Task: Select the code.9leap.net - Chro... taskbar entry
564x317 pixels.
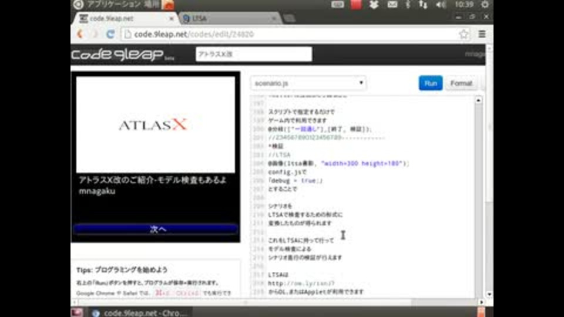Action: tap(140, 313)
